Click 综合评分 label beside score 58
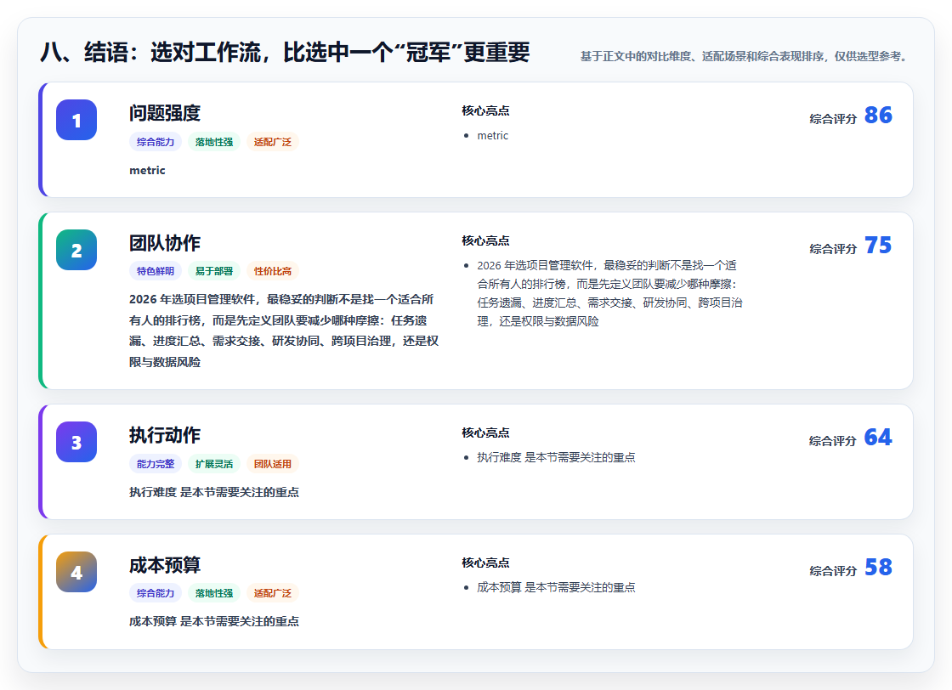This screenshot has height=690, width=952. [x=833, y=571]
